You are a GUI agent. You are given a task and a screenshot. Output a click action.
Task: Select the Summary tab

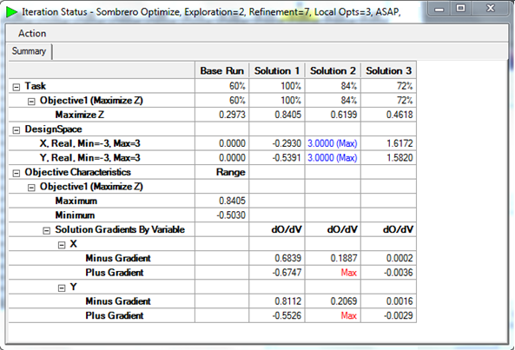pos(29,51)
